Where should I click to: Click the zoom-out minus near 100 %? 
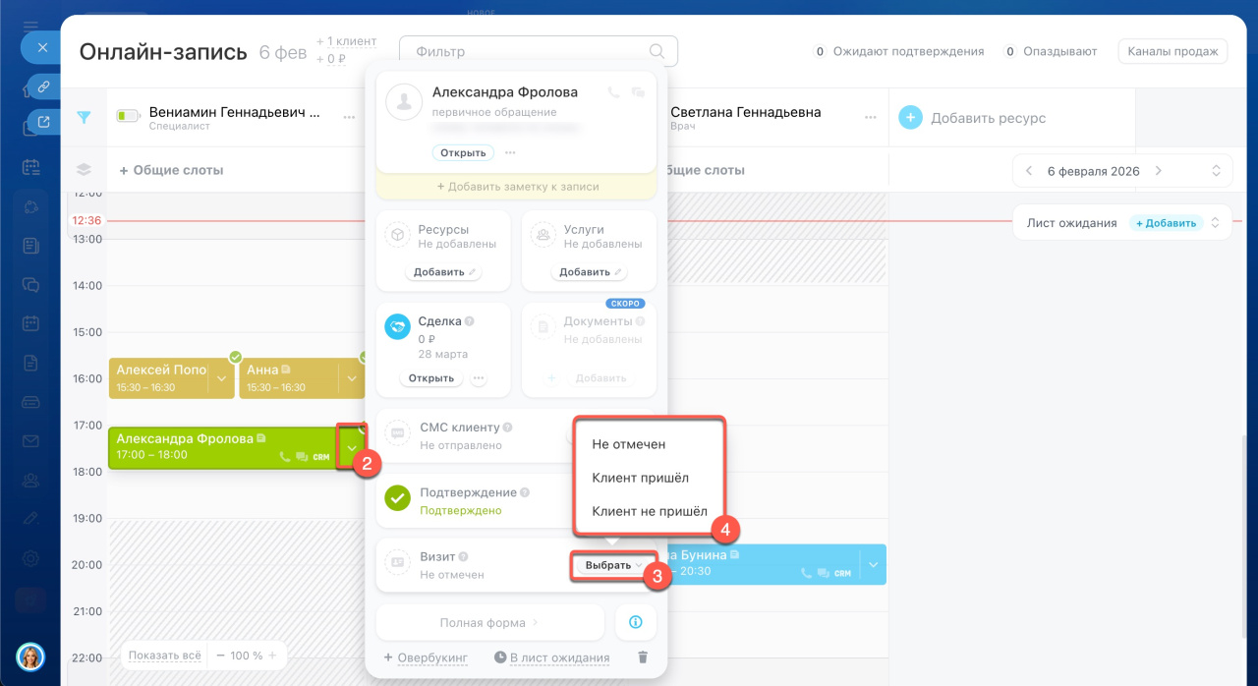pyautogui.click(x=222, y=656)
